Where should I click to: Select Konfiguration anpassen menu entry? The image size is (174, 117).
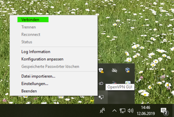point(42,59)
